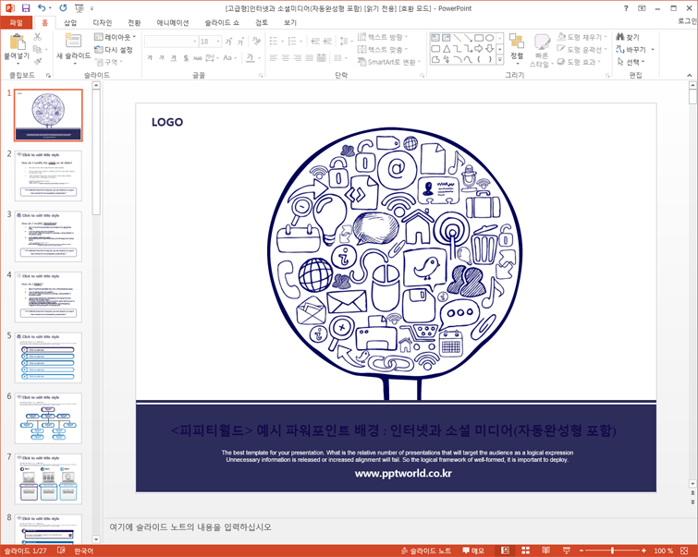The height and width of the screenshot is (557, 698).
Task: Open the Layout (레이아웃) dropdown
Action: click(x=115, y=37)
